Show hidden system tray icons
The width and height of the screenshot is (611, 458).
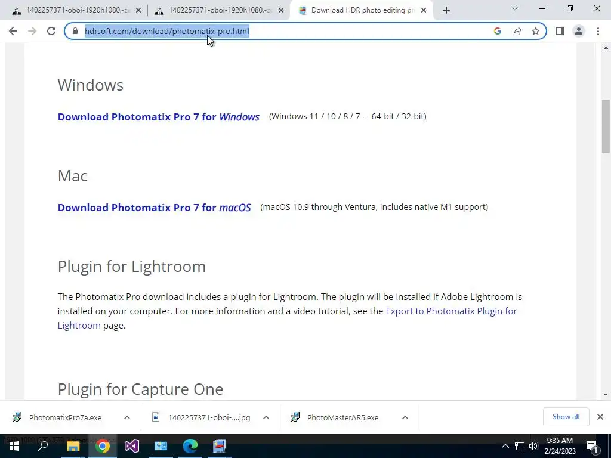pos(505,446)
